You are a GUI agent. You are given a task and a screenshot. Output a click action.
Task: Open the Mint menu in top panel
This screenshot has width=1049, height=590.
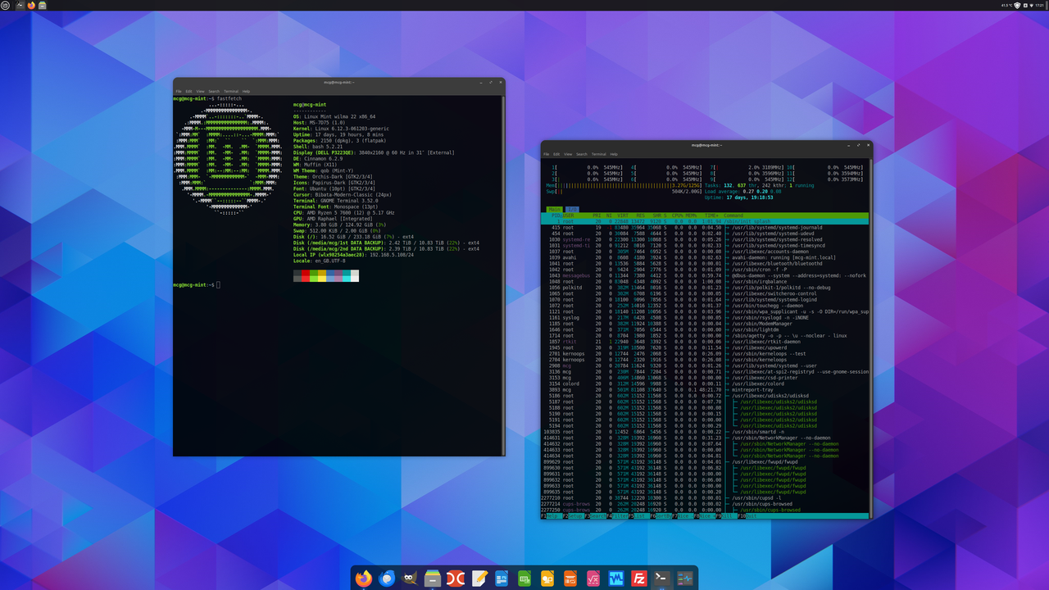pos(7,5)
